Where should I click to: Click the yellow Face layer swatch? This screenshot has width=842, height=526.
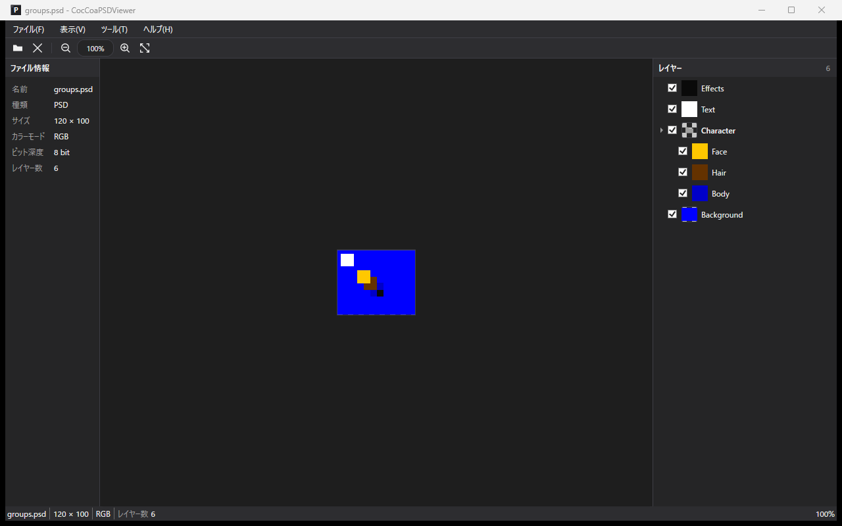pyautogui.click(x=700, y=151)
